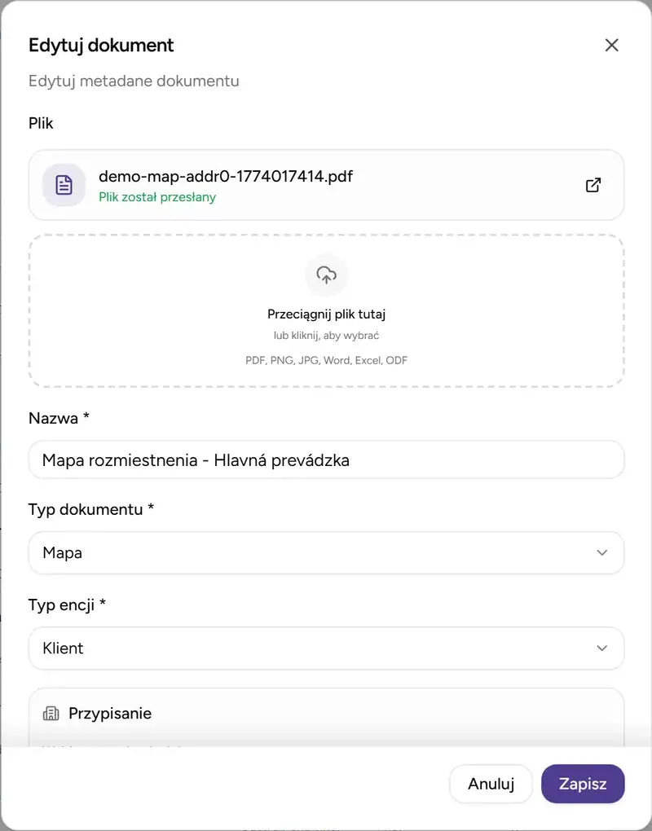Click the supported formats text PDF, PNG, JPG
Viewport: 652px width, 831px height.
pos(326,360)
